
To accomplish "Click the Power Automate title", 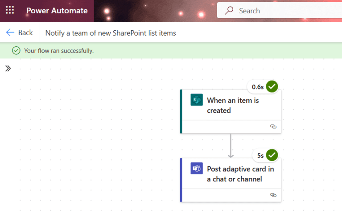I will [x=57, y=11].
